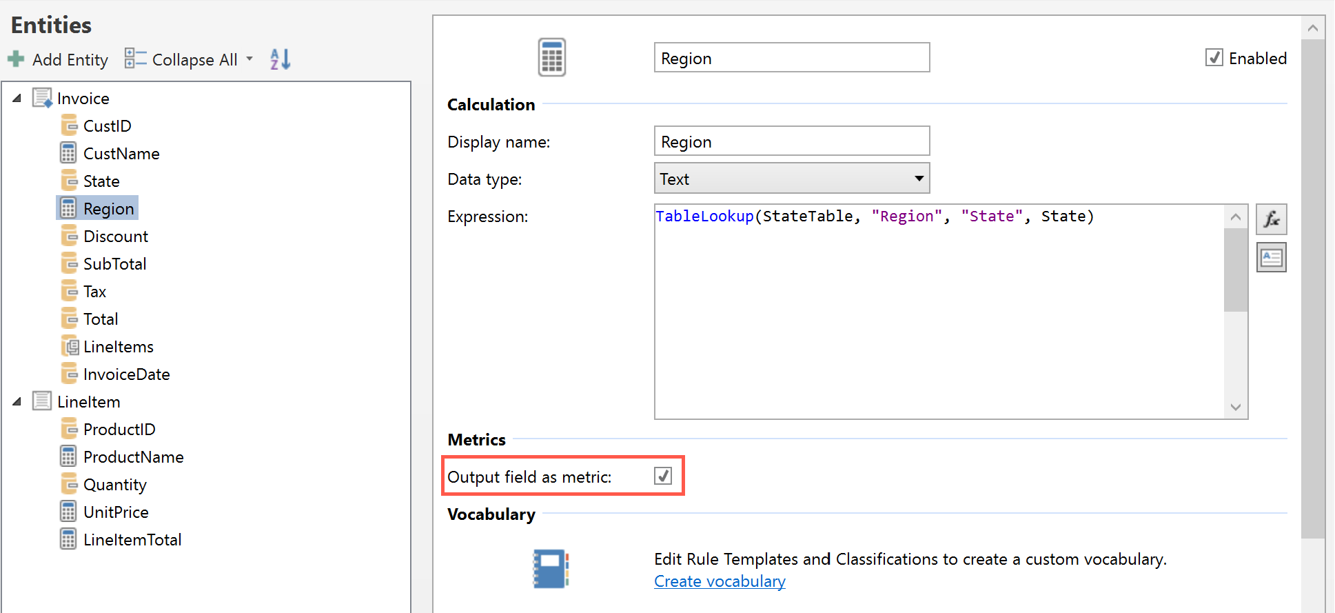Collapse the Invoice entity tree node

(x=17, y=98)
